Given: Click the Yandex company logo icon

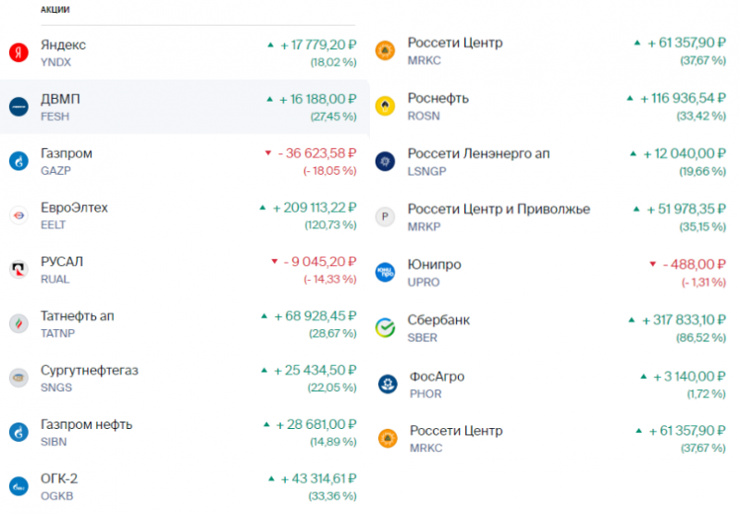Looking at the screenshot, I should coord(18,53).
